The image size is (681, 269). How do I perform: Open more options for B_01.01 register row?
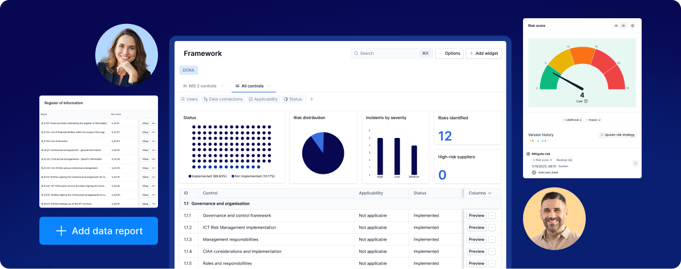click(x=153, y=123)
